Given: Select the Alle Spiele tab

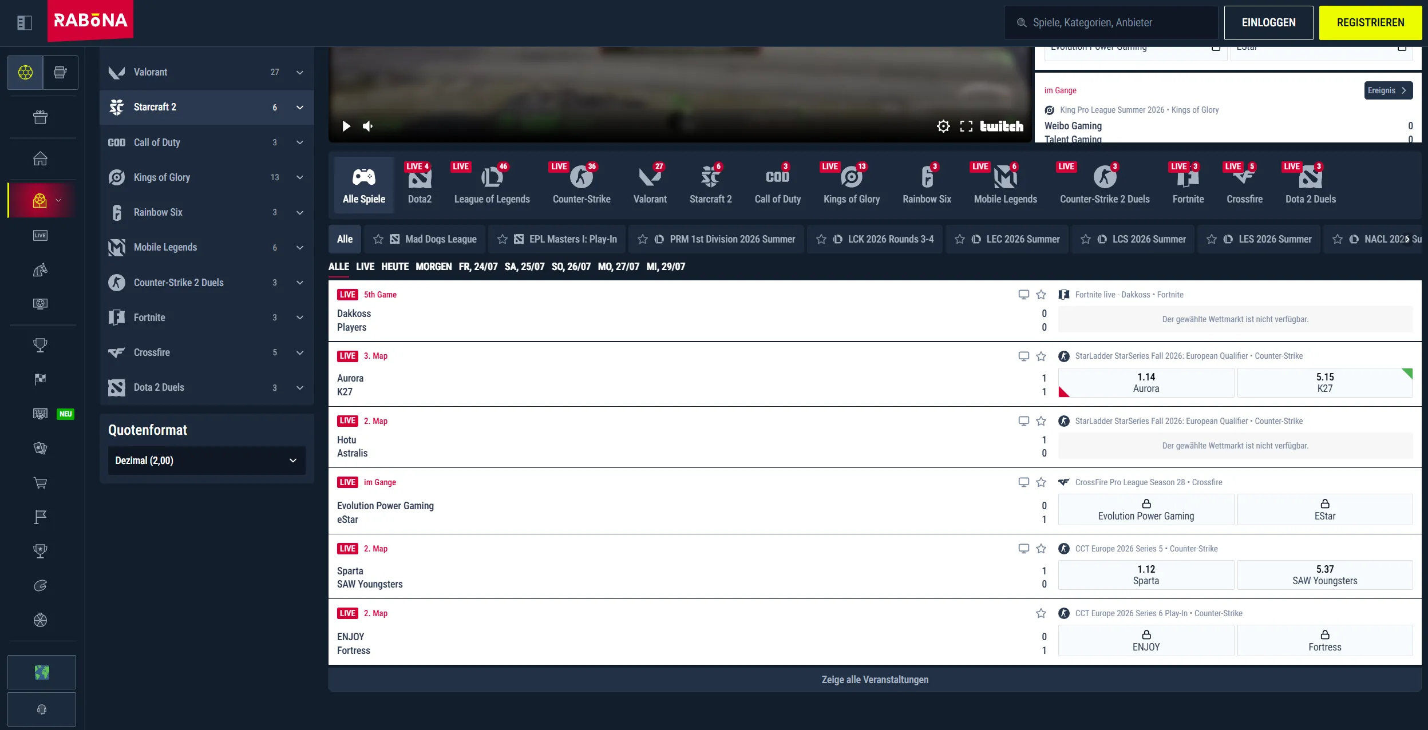Looking at the screenshot, I should (x=364, y=184).
